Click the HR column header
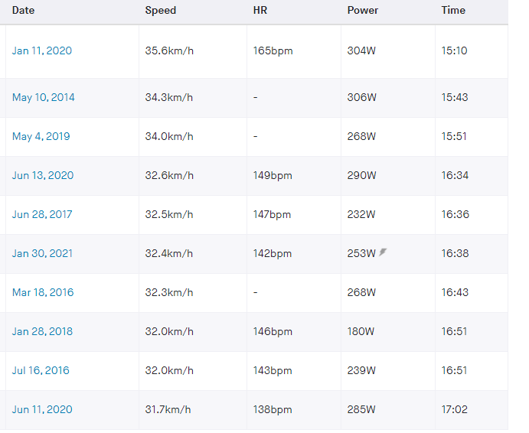The image size is (529, 433). (260, 11)
